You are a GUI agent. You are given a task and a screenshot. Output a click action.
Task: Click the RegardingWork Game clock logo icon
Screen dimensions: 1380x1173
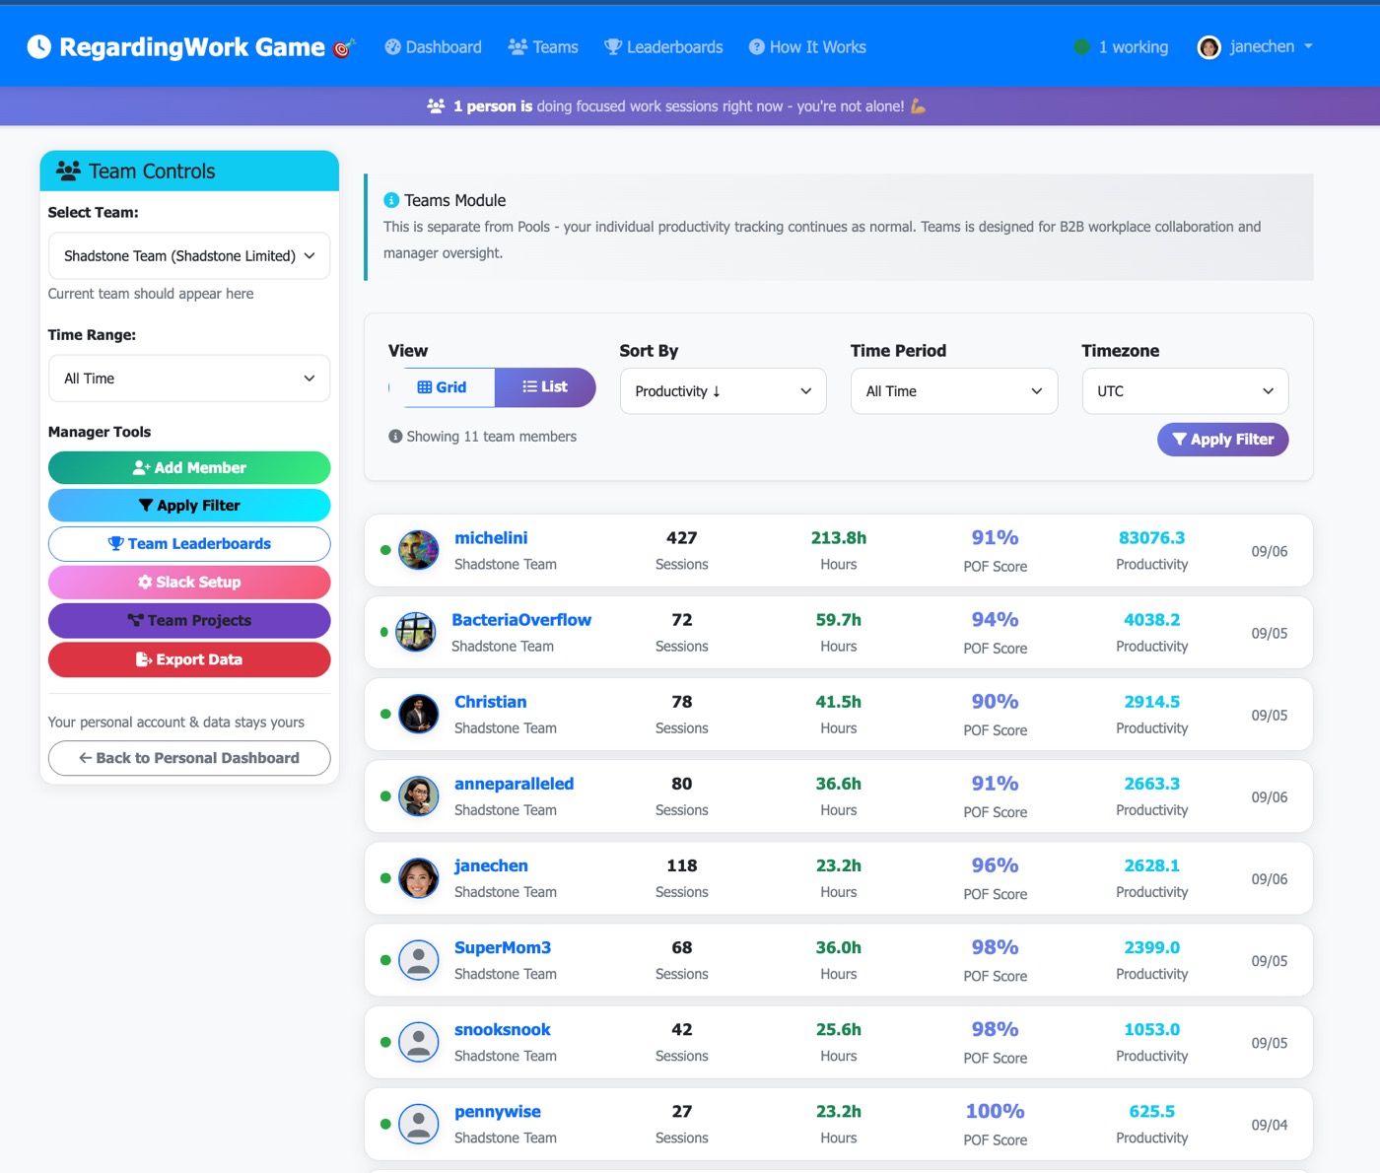point(38,47)
